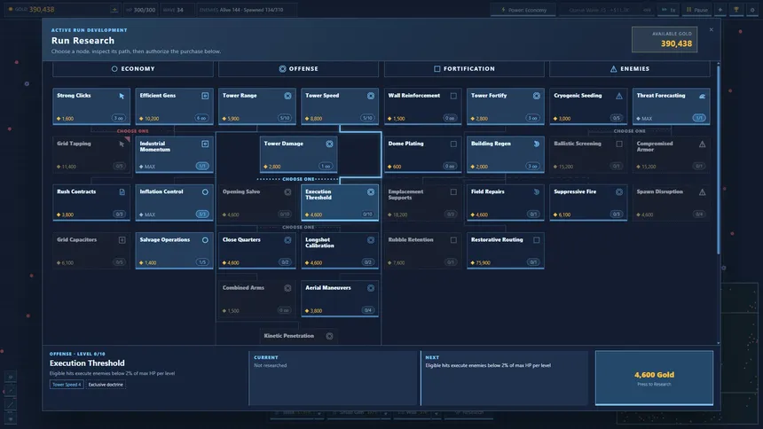The width and height of the screenshot is (763, 429).
Task: Select the Fortification column header
Action: coord(464,69)
